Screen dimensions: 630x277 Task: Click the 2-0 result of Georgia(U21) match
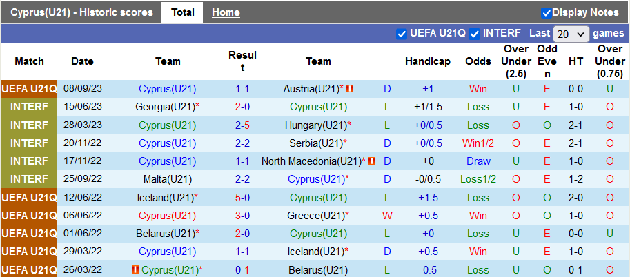tap(242, 107)
